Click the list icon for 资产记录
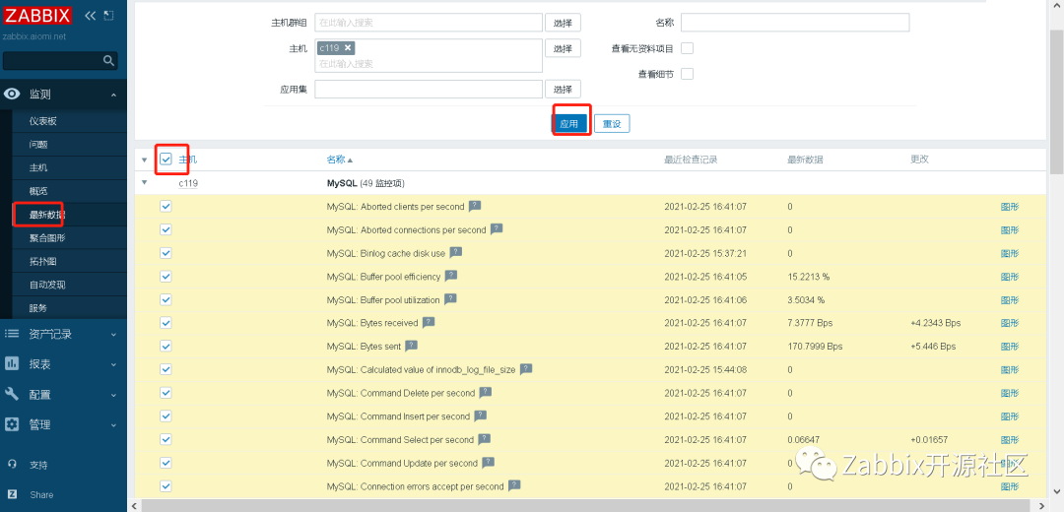 12,334
